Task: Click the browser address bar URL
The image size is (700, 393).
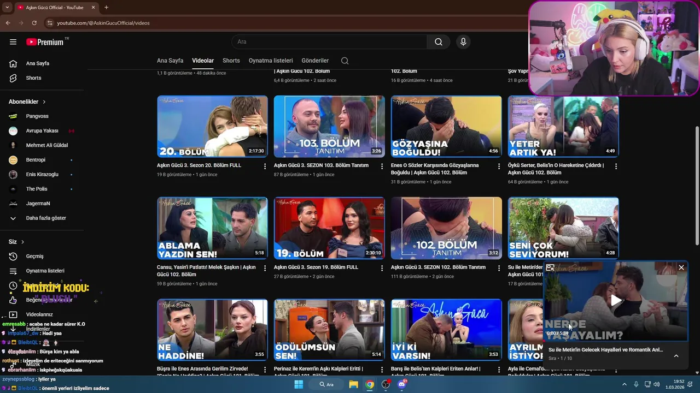Action: [x=103, y=23]
